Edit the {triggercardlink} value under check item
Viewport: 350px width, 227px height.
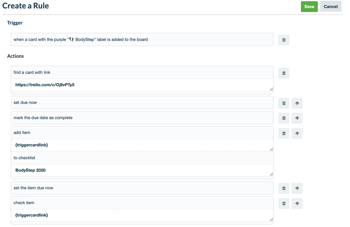pos(140,215)
